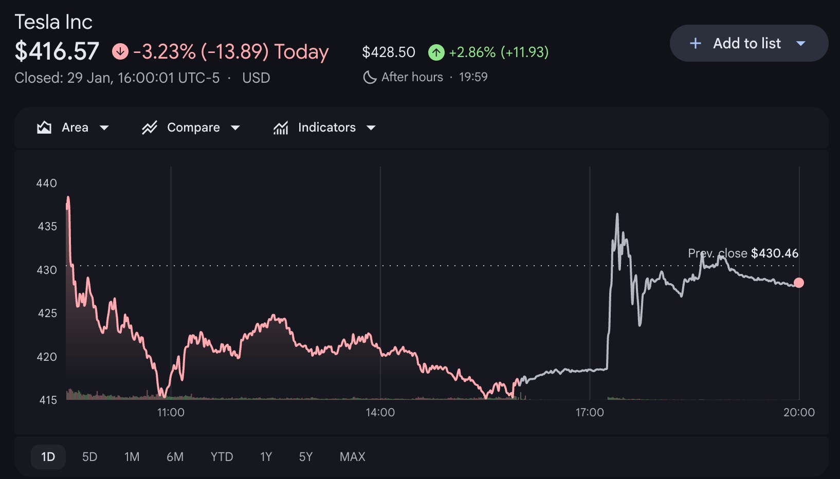Expand the Indicators dropdown arrow
Screen dimensions: 840x479
tap(371, 127)
